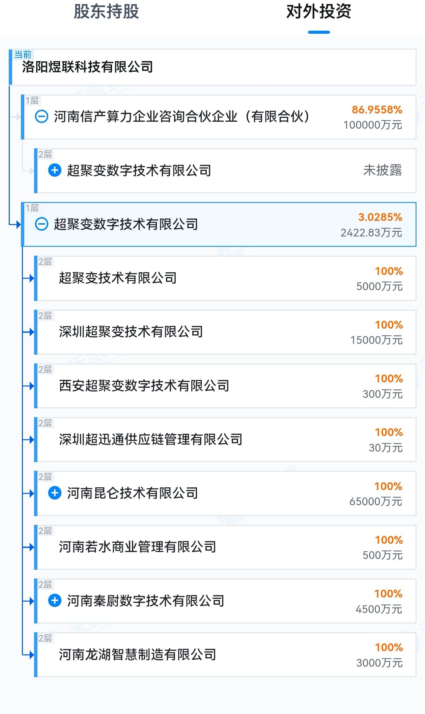Click the 未披露 status label
The height and width of the screenshot is (714, 425).
tap(382, 170)
